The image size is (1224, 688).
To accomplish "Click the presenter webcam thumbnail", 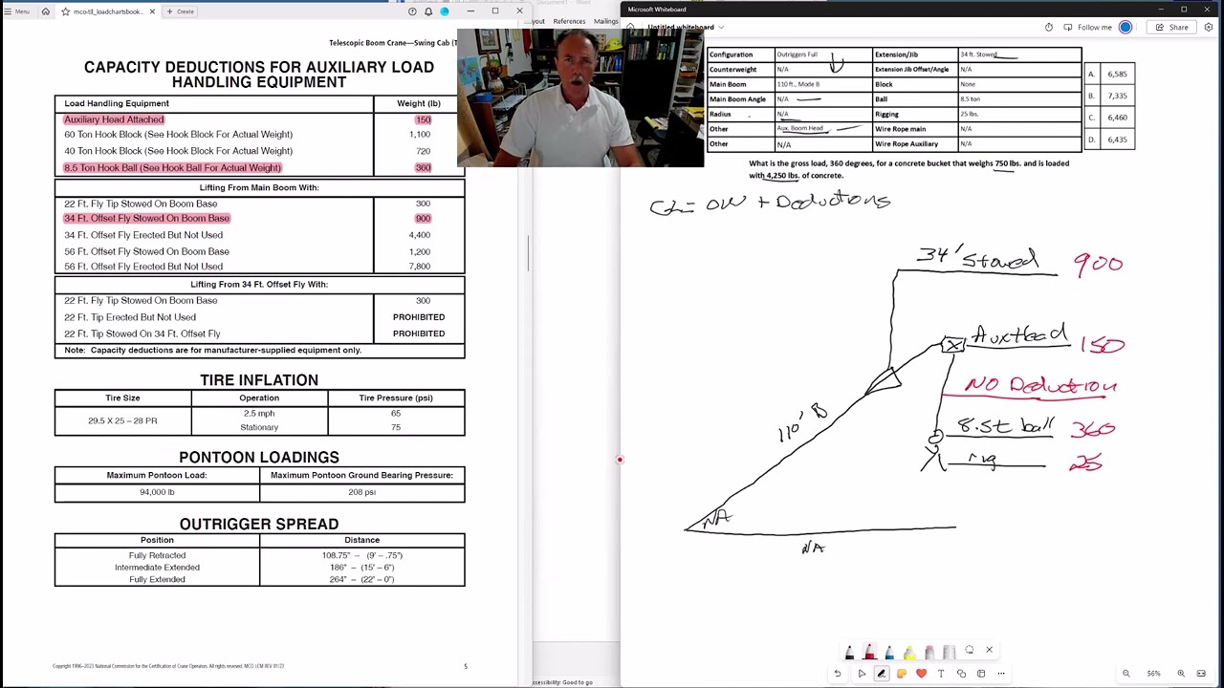I will [x=580, y=98].
